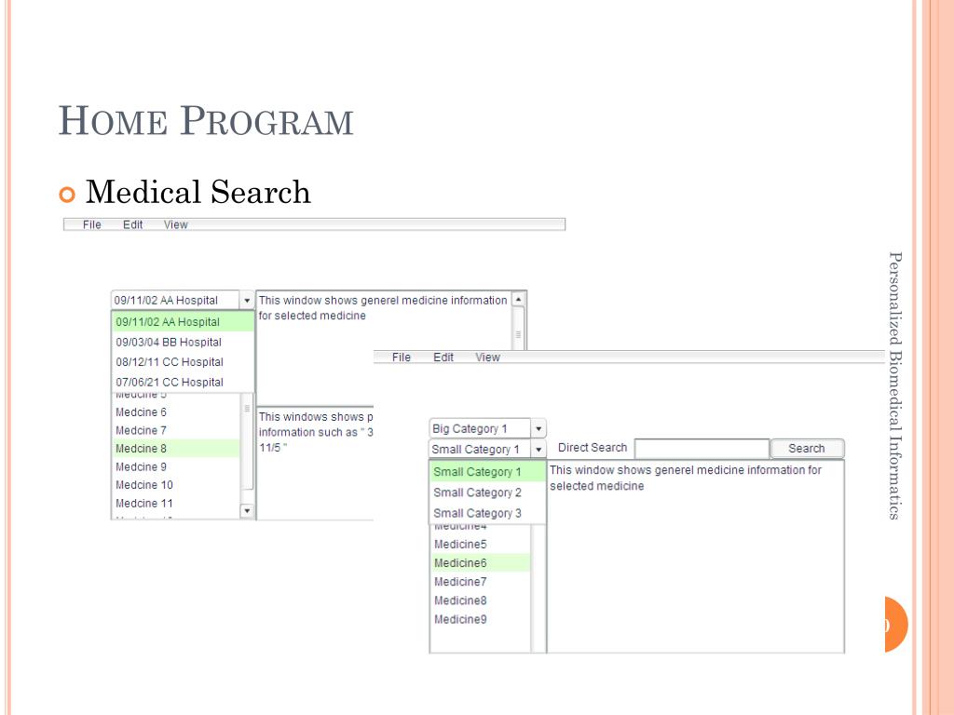
Task: Select Medcine 9 in list
Action: tap(176, 466)
